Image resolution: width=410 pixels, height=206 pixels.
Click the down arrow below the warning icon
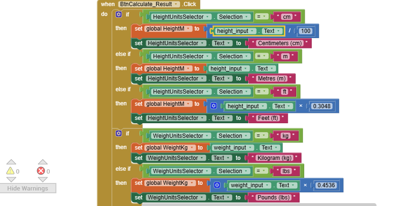pyautogui.click(x=11, y=180)
